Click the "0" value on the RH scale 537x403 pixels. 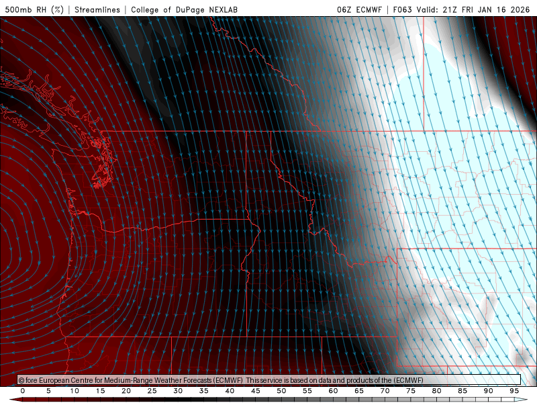(23, 391)
